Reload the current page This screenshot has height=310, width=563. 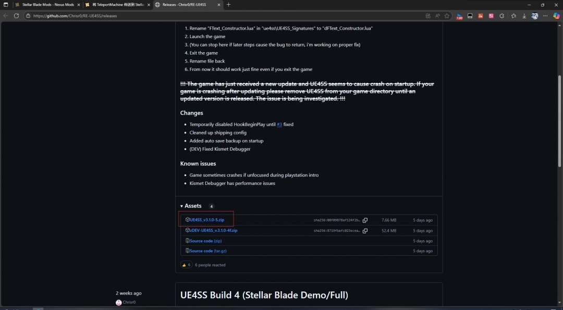tap(16, 16)
